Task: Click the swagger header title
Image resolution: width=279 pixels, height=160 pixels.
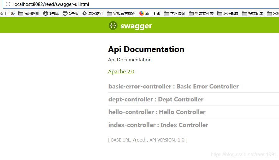Action: pyautogui.click(x=136, y=26)
